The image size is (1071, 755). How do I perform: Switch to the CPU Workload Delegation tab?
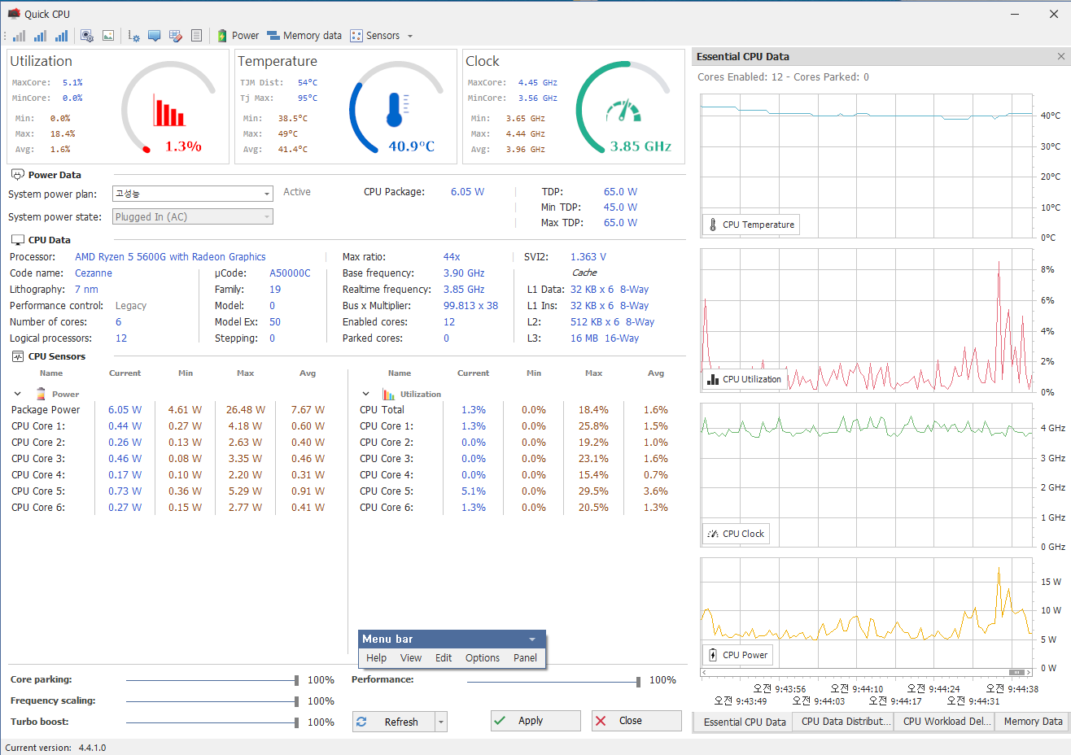[x=947, y=722]
